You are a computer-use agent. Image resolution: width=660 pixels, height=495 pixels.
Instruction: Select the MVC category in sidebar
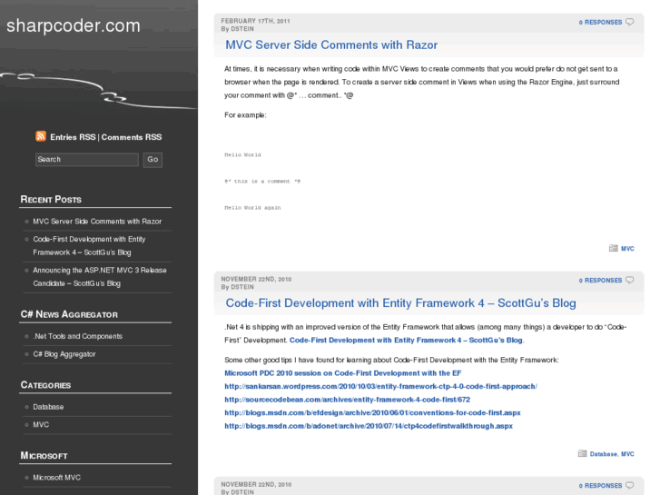point(41,424)
